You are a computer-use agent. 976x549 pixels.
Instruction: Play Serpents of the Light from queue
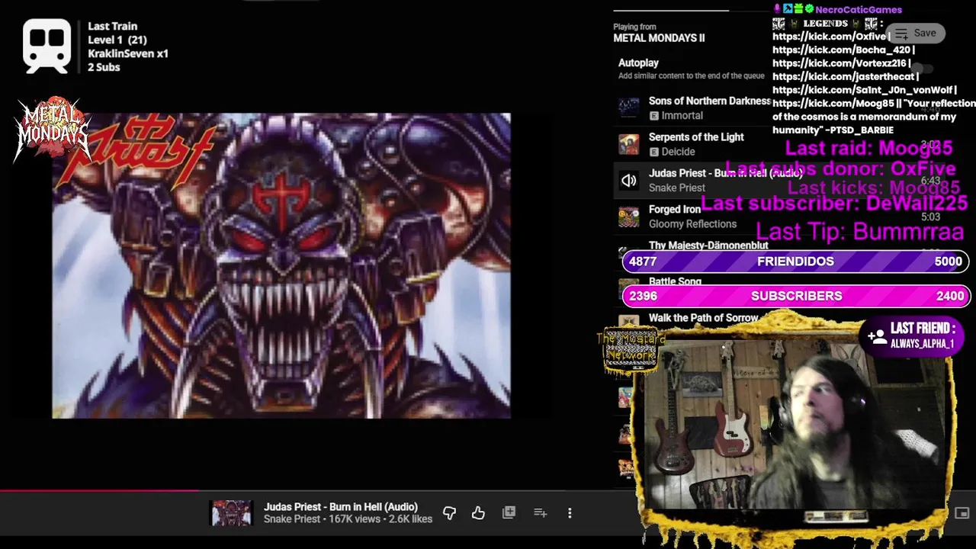(696, 137)
